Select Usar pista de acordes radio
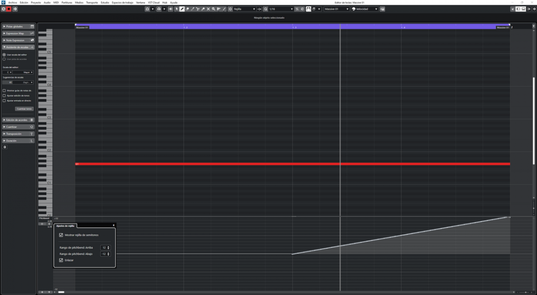This screenshot has width=537, height=295. 4,59
